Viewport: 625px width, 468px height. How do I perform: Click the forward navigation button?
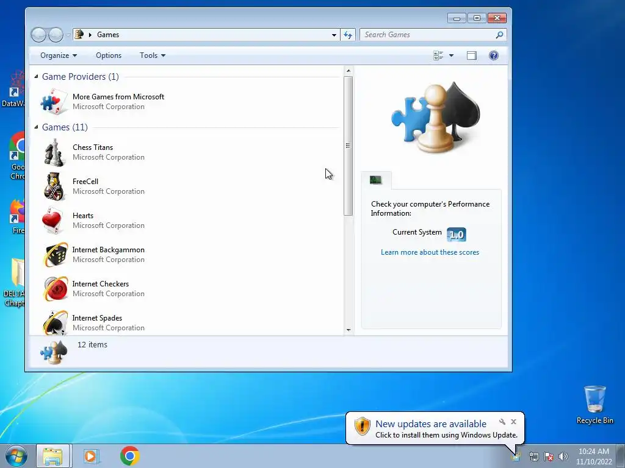(x=56, y=35)
